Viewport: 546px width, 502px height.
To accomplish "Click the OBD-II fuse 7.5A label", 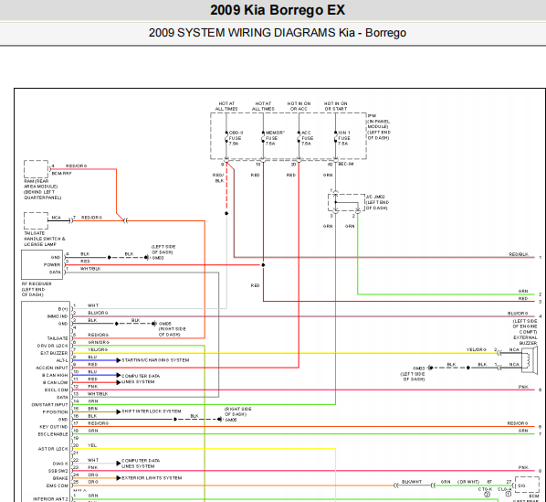I will 236,138.
